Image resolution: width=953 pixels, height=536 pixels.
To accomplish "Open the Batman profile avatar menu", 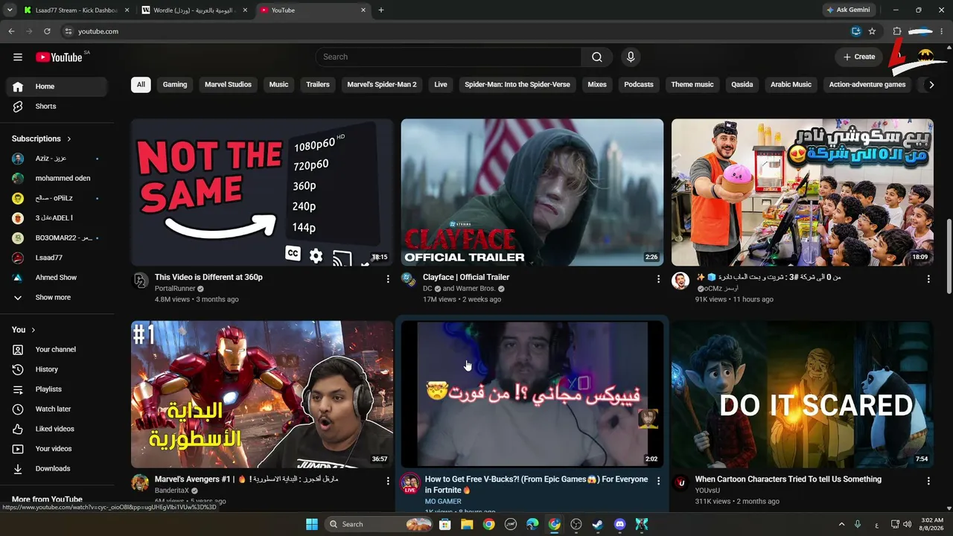I will [x=926, y=57].
